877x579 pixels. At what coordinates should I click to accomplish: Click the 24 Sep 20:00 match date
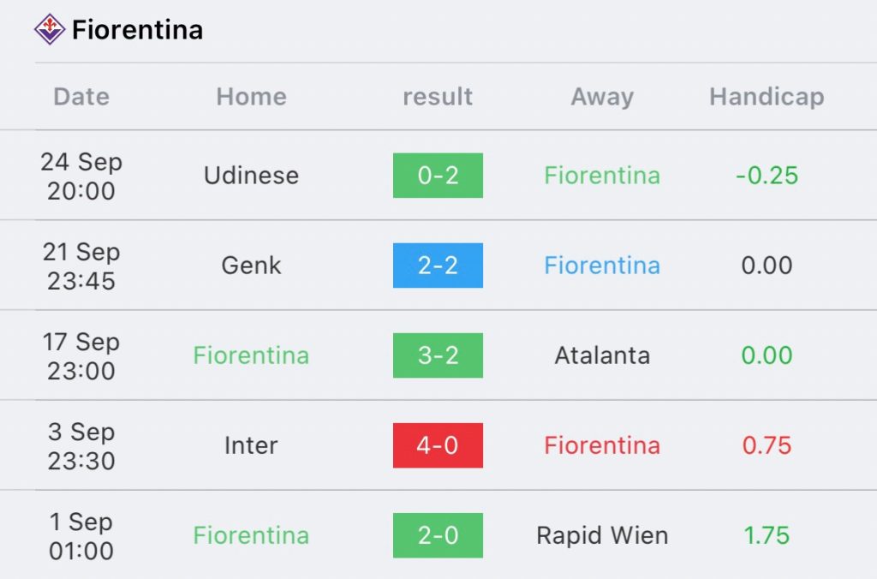tap(81, 176)
